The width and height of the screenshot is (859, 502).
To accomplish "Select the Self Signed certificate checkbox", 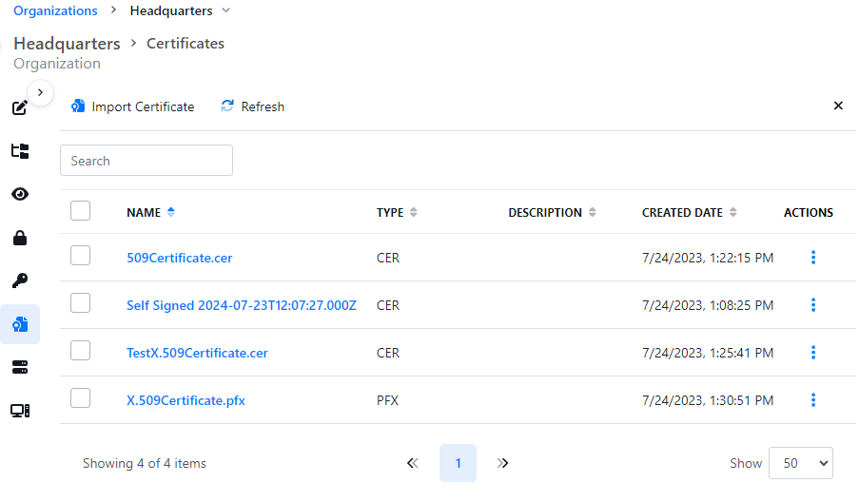I will pyautogui.click(x=81, y=303).
